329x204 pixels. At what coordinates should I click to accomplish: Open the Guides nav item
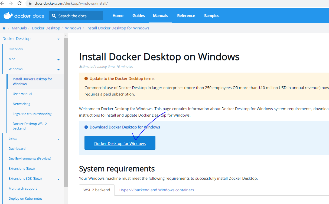point(139,16)
